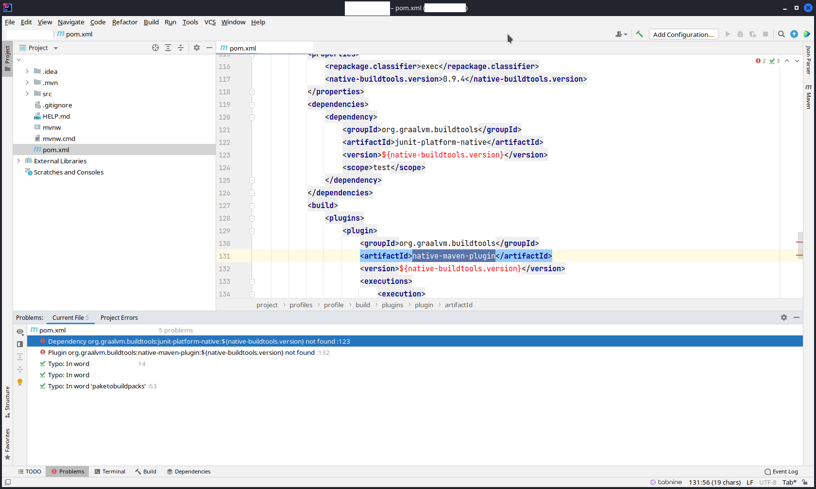Toggle Structure tool window sidebar button
The height and width of the screenshot is (489, 816).
pyautogui.click(x=7, y=402)
